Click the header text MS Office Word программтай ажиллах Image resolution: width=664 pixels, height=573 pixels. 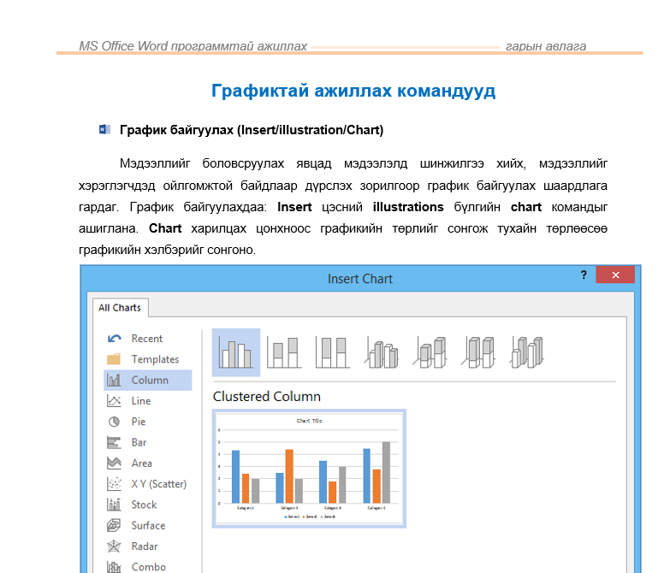[193, 46]
